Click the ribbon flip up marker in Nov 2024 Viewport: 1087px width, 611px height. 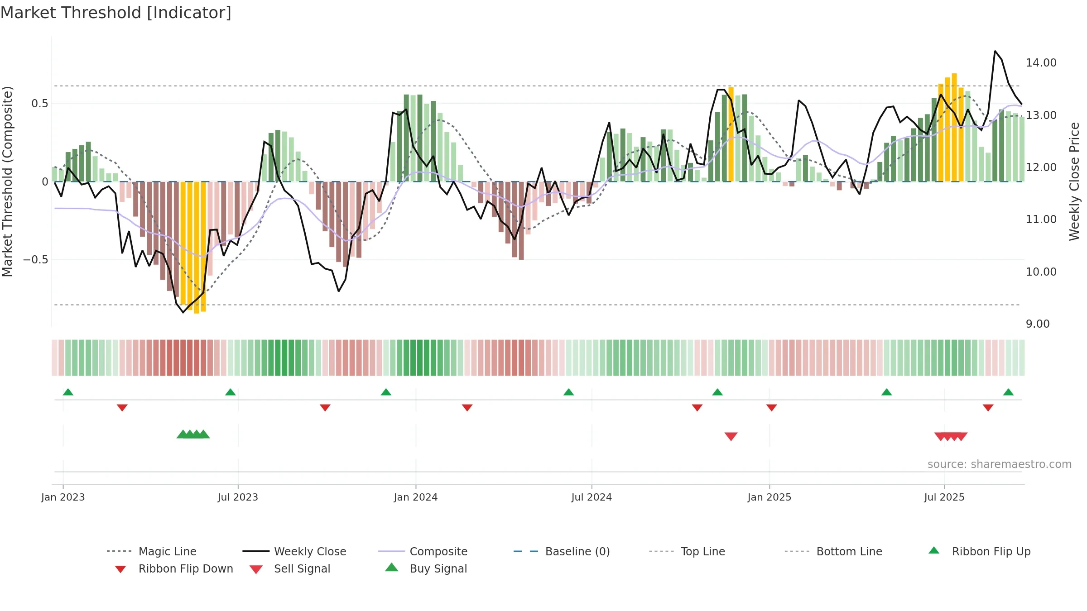[x=717, y=392]
